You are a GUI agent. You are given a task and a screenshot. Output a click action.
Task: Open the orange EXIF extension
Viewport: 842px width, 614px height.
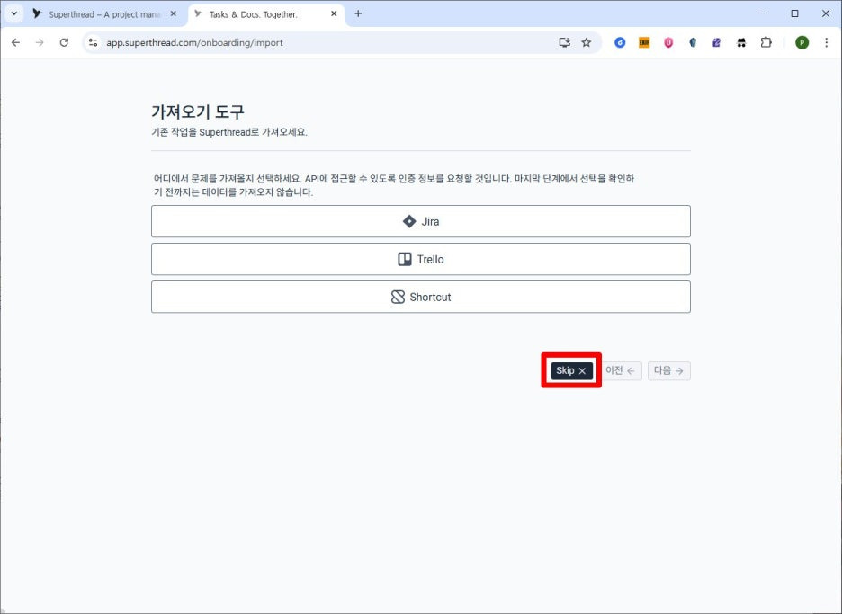(644, 42)
